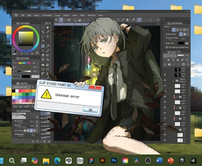Screen dimensions: 202x166
Task: Toggle Anti-aliasing on border effect checkbox
Action: click(167, 47)
